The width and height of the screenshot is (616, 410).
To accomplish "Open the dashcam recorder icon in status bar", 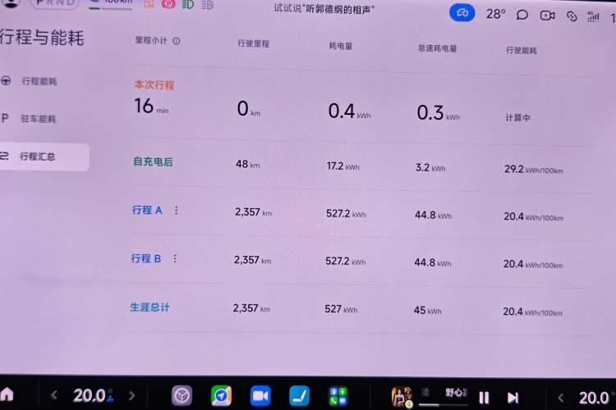I will point(547,15).
